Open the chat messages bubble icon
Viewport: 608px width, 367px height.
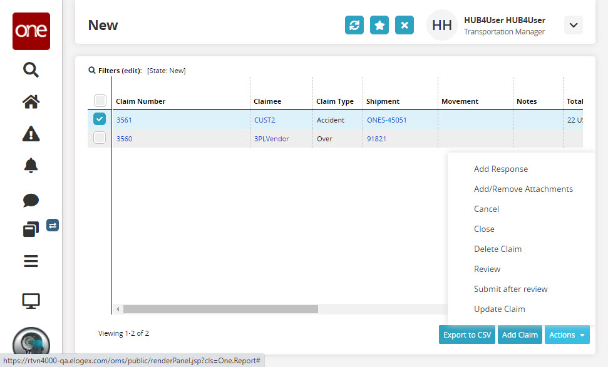point(31,200)
